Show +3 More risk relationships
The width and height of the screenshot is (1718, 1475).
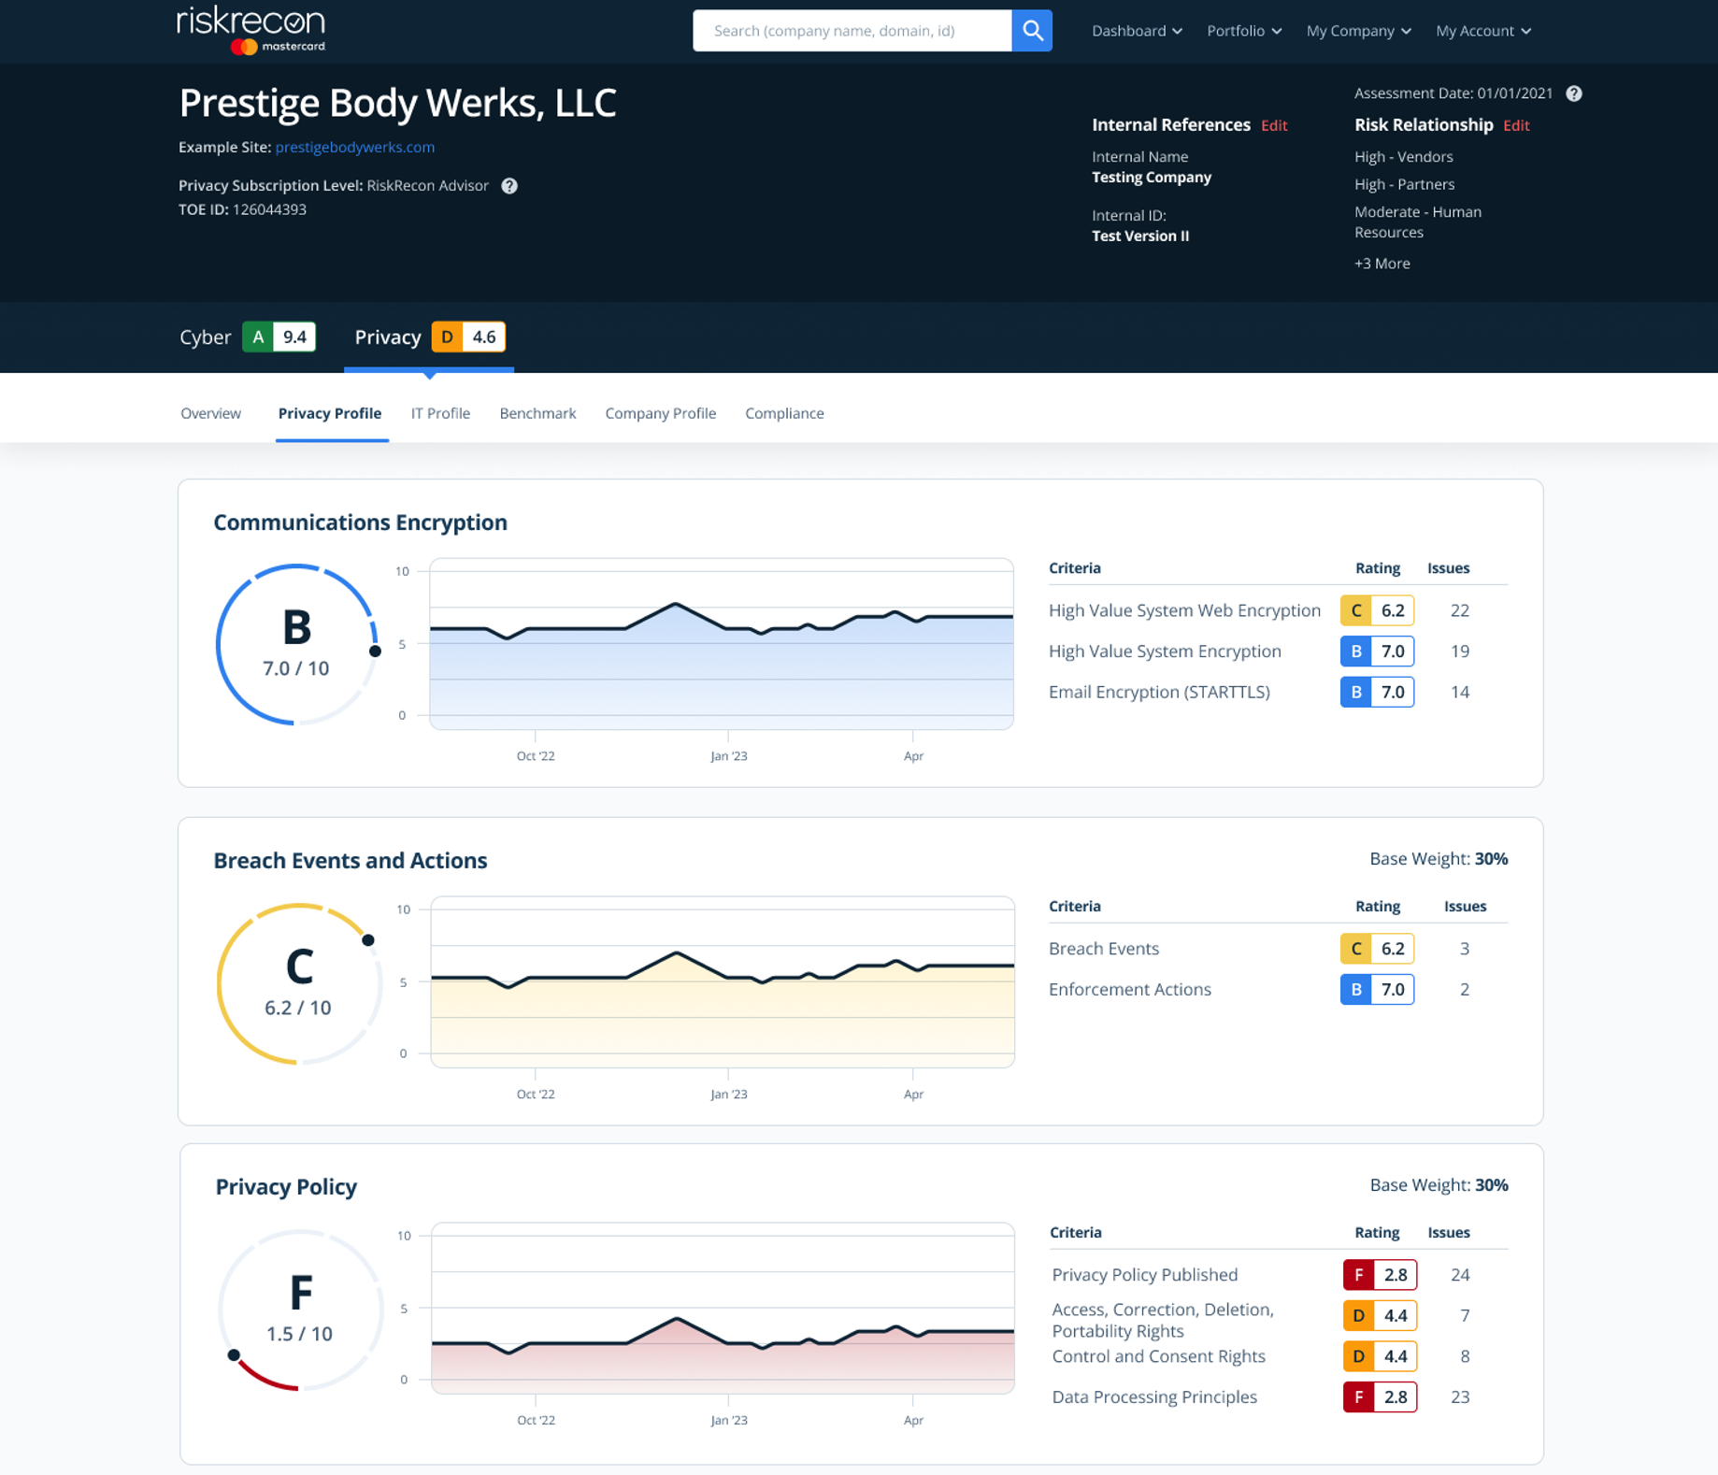[1382, 264]
